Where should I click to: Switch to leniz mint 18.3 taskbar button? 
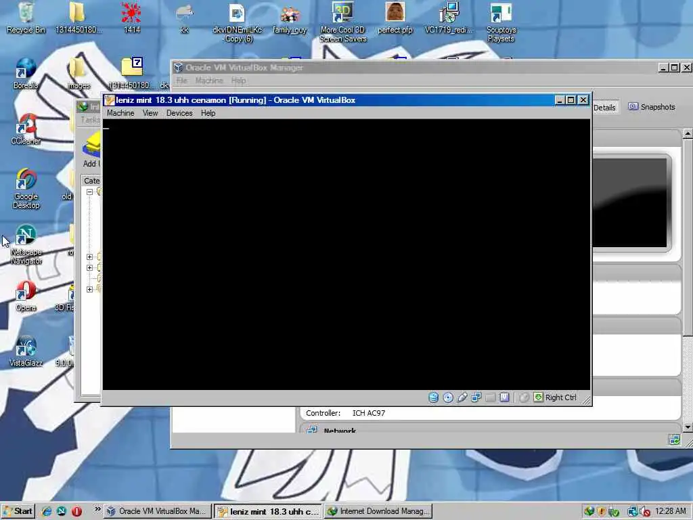pos(268,511)
